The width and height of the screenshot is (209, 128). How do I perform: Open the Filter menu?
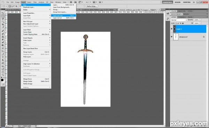click(35, 2)
